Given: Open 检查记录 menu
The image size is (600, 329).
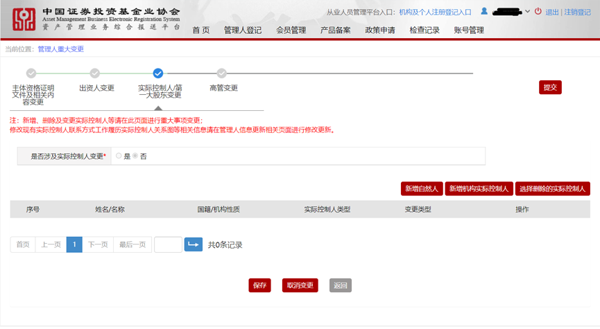Looking at the screenshot, I should 425,30.
